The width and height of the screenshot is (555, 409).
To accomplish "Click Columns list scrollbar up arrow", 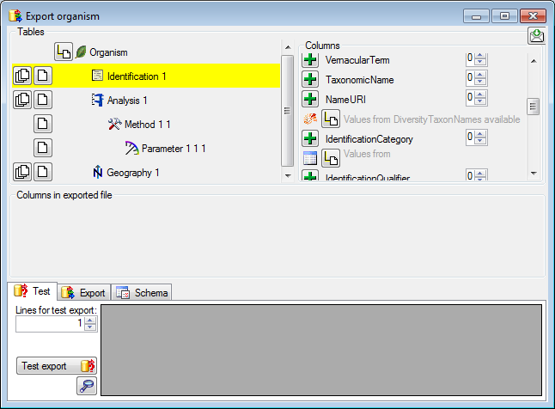I will [534, 61].
